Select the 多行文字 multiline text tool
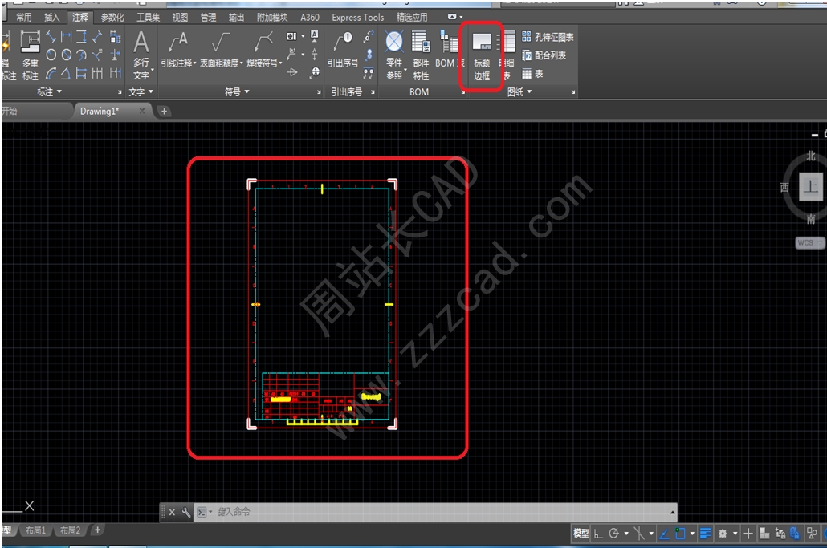The height and width of the screenshot is (548, 827). pyautogui.click(x=141, y=55)
